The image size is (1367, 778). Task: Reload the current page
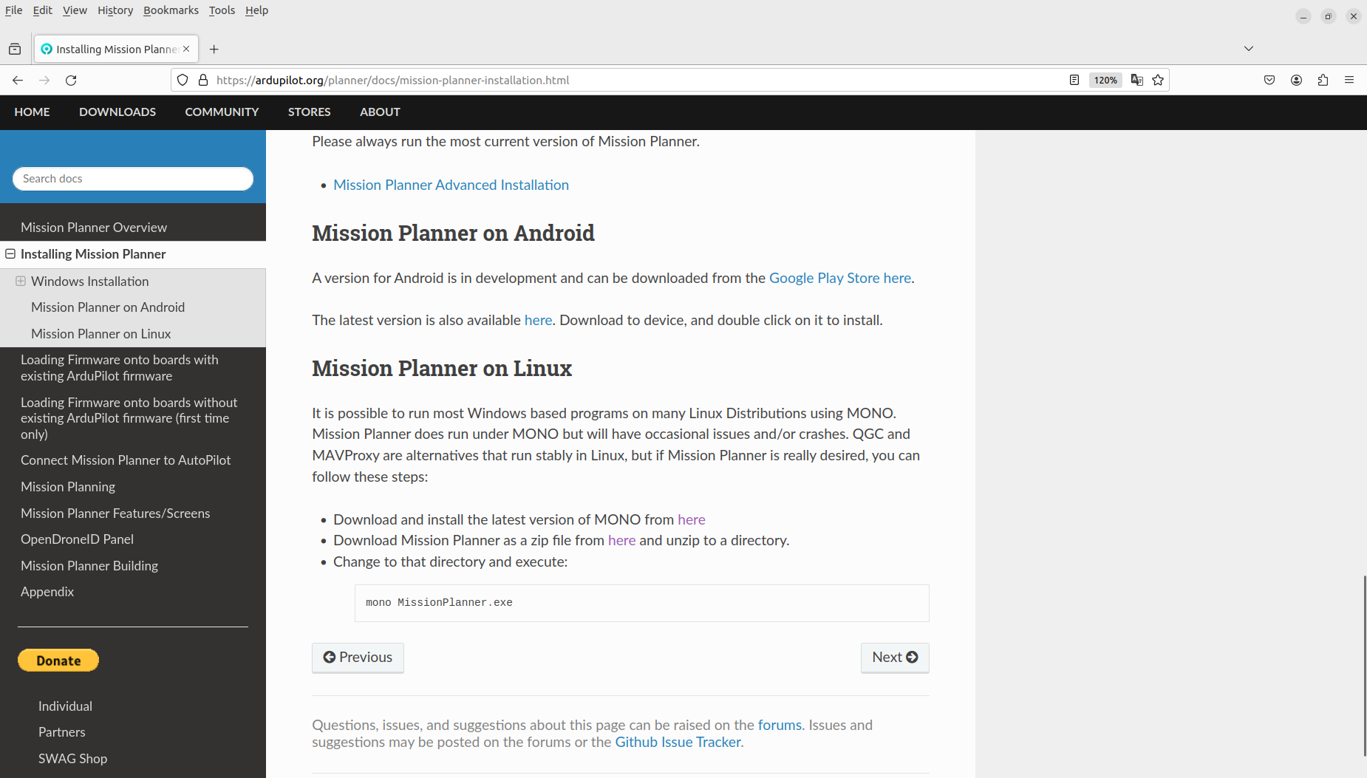click(71, 80)
